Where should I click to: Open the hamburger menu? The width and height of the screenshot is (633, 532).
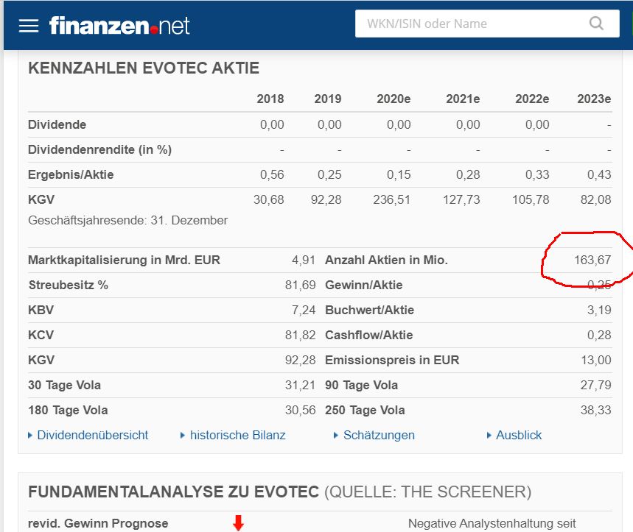coord(29,24)
